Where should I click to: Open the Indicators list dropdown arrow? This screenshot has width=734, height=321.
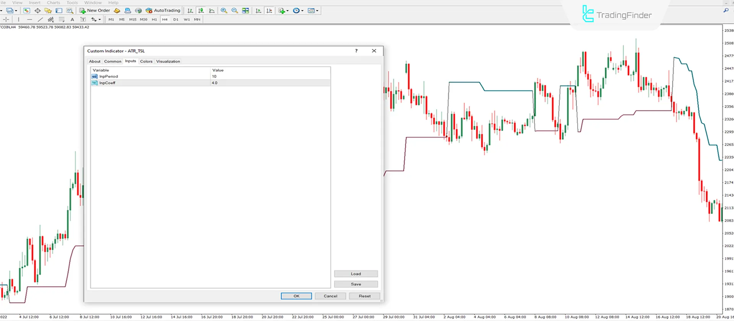[287, 11]
